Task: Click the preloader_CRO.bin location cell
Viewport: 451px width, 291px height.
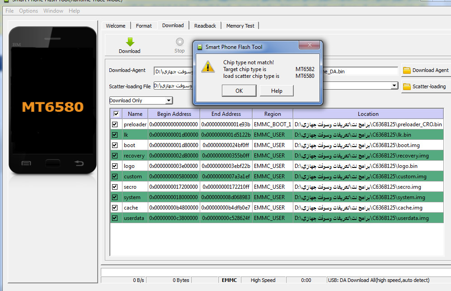Action: [368, 124]
